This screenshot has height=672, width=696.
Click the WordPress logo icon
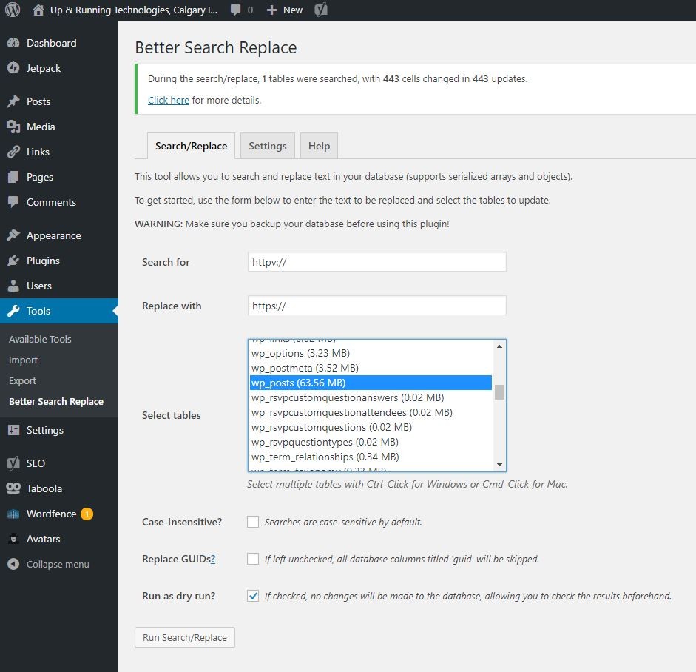pyautogui.click(x=13, y=10)
